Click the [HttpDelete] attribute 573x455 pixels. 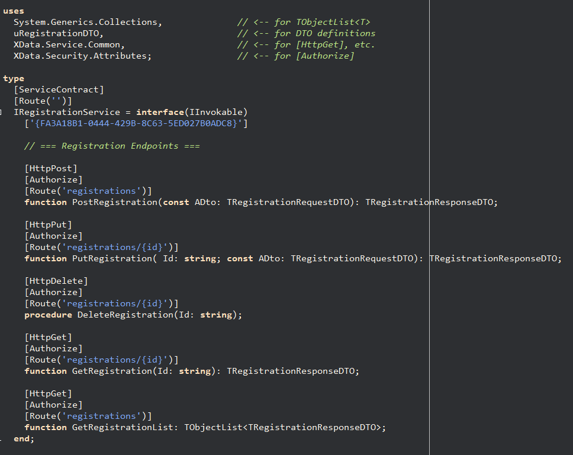tap(56, 281)
